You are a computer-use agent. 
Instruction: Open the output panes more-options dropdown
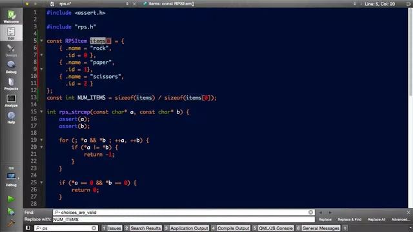click(x=345, y=228)
